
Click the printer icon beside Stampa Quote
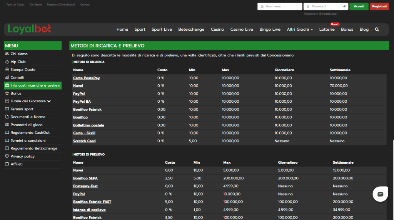(7, 70)
